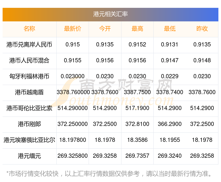Click 昨收 value 372.2500 for 港币刚郎
Viewport: 221px width, 182px height.
[202, 124]
